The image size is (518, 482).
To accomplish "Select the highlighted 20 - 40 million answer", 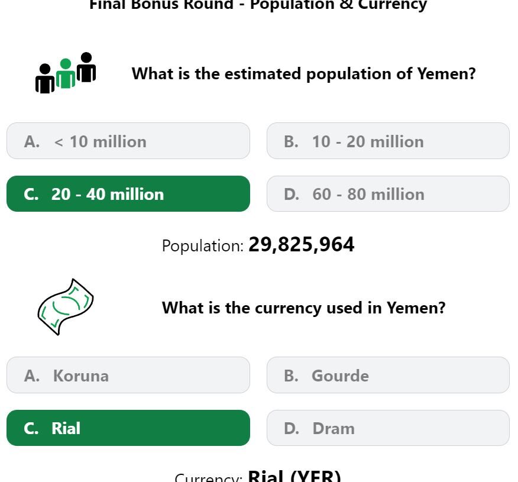I will click(128, 194).
